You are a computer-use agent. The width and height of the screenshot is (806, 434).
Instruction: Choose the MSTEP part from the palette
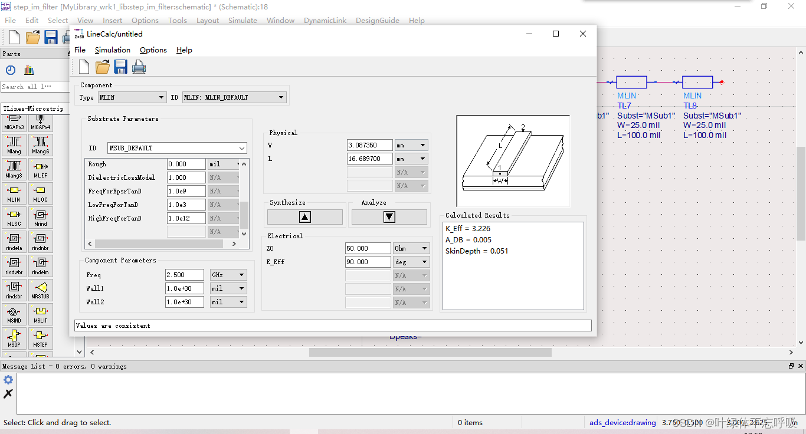(x=40, y=338)
